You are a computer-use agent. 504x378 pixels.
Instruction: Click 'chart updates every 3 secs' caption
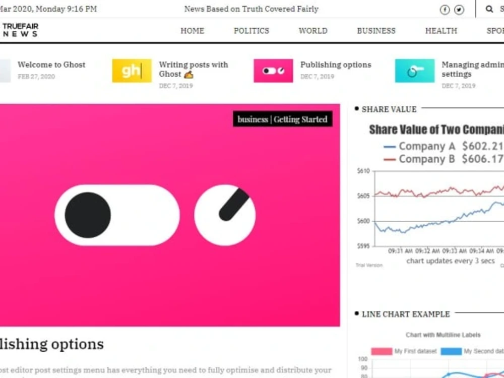pos(450,261)
